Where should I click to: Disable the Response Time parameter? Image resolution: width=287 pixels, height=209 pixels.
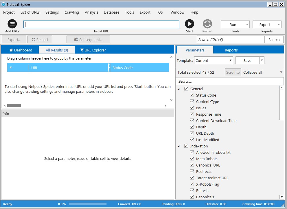(x=192, y=114)
